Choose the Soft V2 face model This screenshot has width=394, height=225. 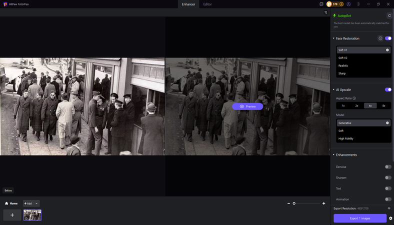click(x=363, y=58)
